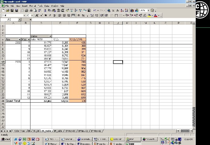Sort descending with the Z-A icon
Image resolution: width=210 pixels, height=145 pixels.
127,10
